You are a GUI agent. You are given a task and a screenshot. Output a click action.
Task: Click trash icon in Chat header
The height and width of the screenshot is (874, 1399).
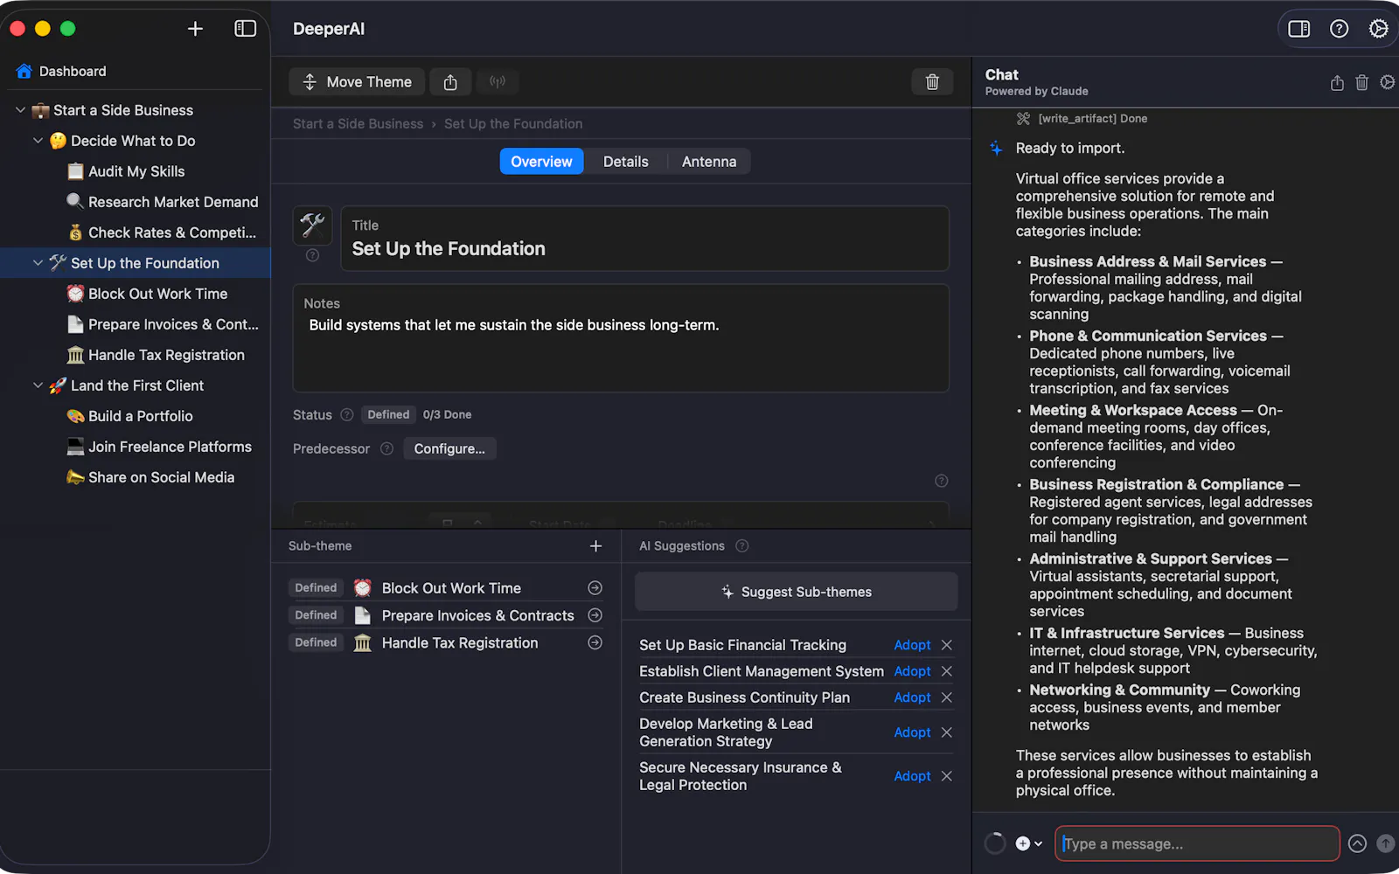[1361, 83]
